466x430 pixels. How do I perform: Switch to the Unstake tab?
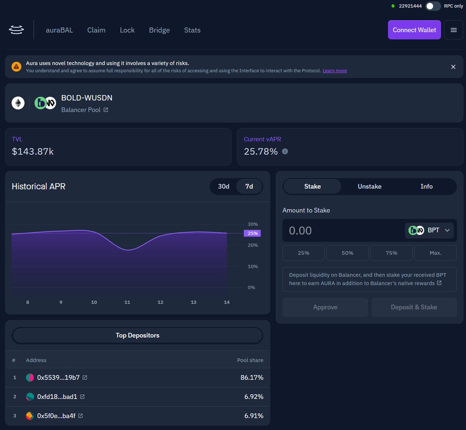(x=369, y=186)
